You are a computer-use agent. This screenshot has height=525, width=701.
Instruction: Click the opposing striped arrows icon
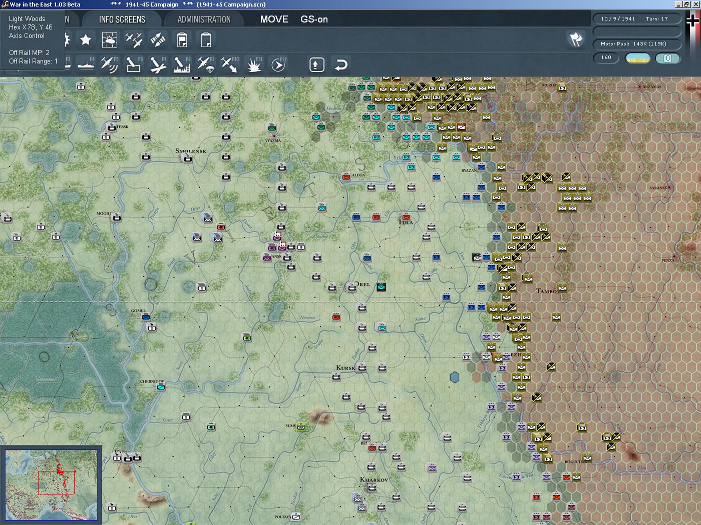pos(158,39)
